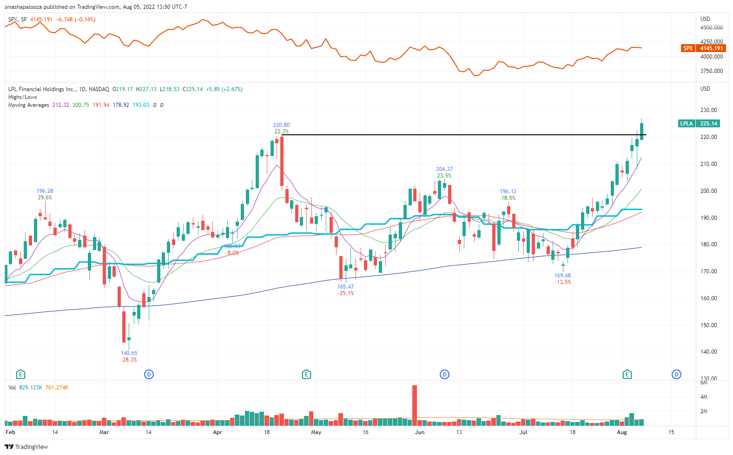Click the 220.80 high label
Viewport: 733px width, 455px height.
pos(281,125)
